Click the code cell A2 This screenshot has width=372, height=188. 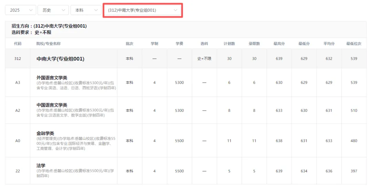point(18,110)
